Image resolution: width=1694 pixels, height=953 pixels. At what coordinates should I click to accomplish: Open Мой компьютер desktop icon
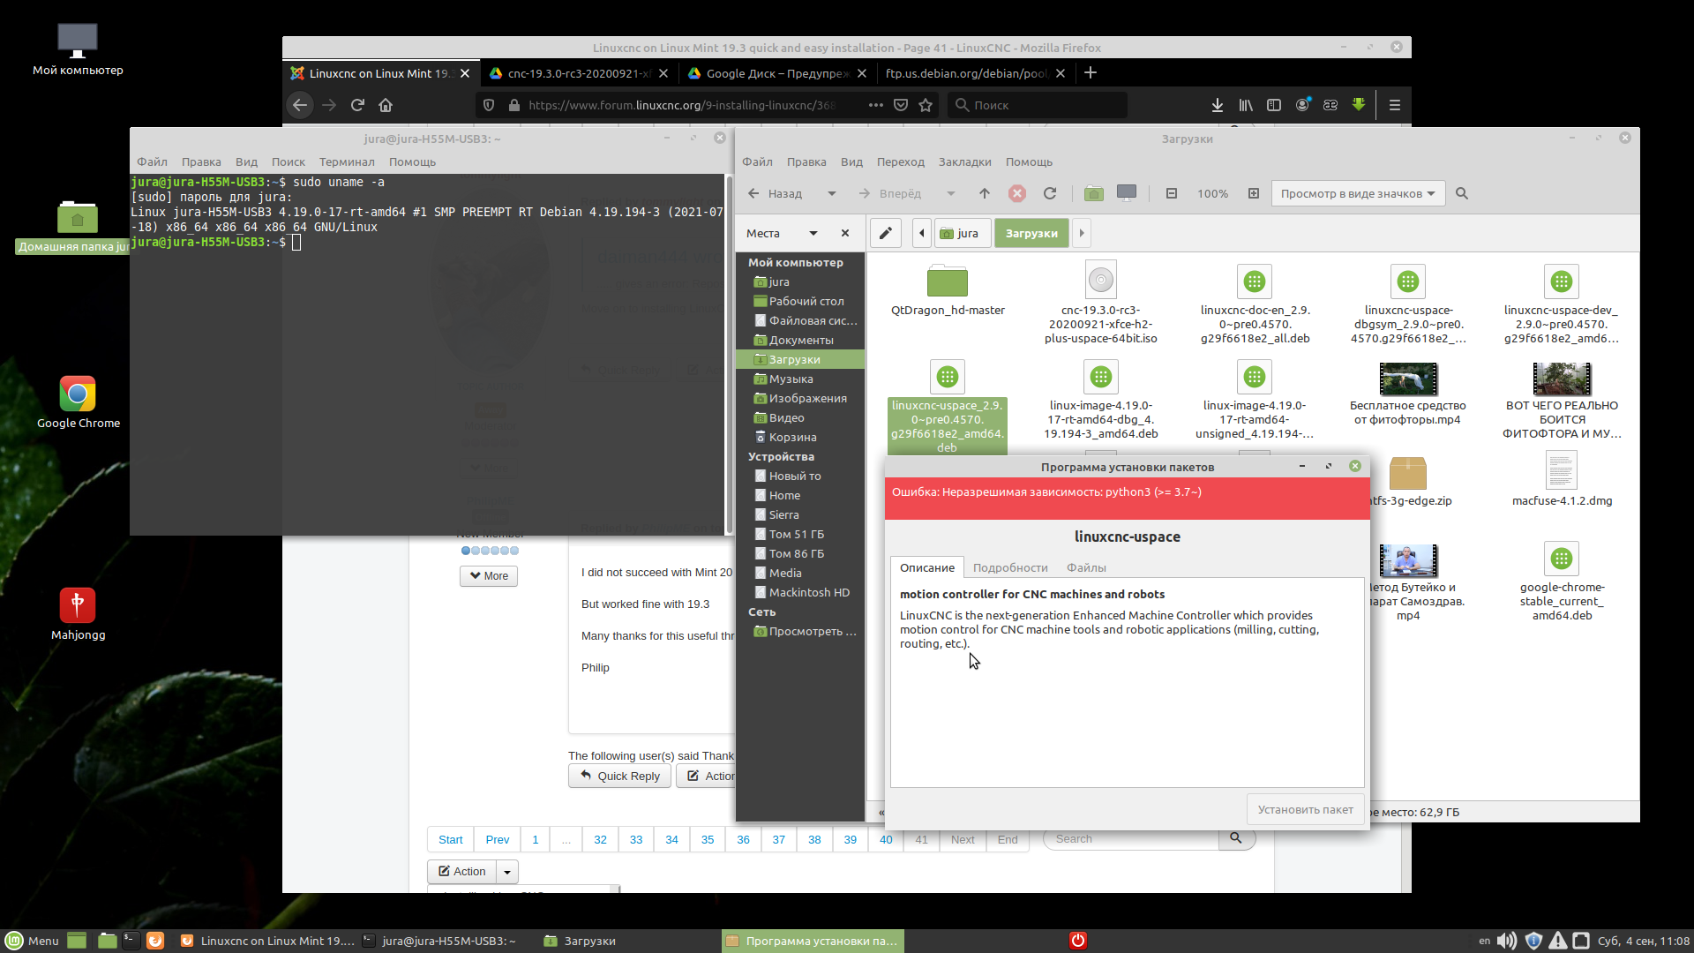[78, 50]
